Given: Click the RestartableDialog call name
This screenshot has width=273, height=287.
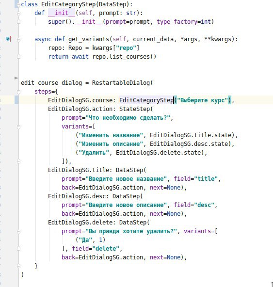Looking at the screenshot, I should coord(121,83).
